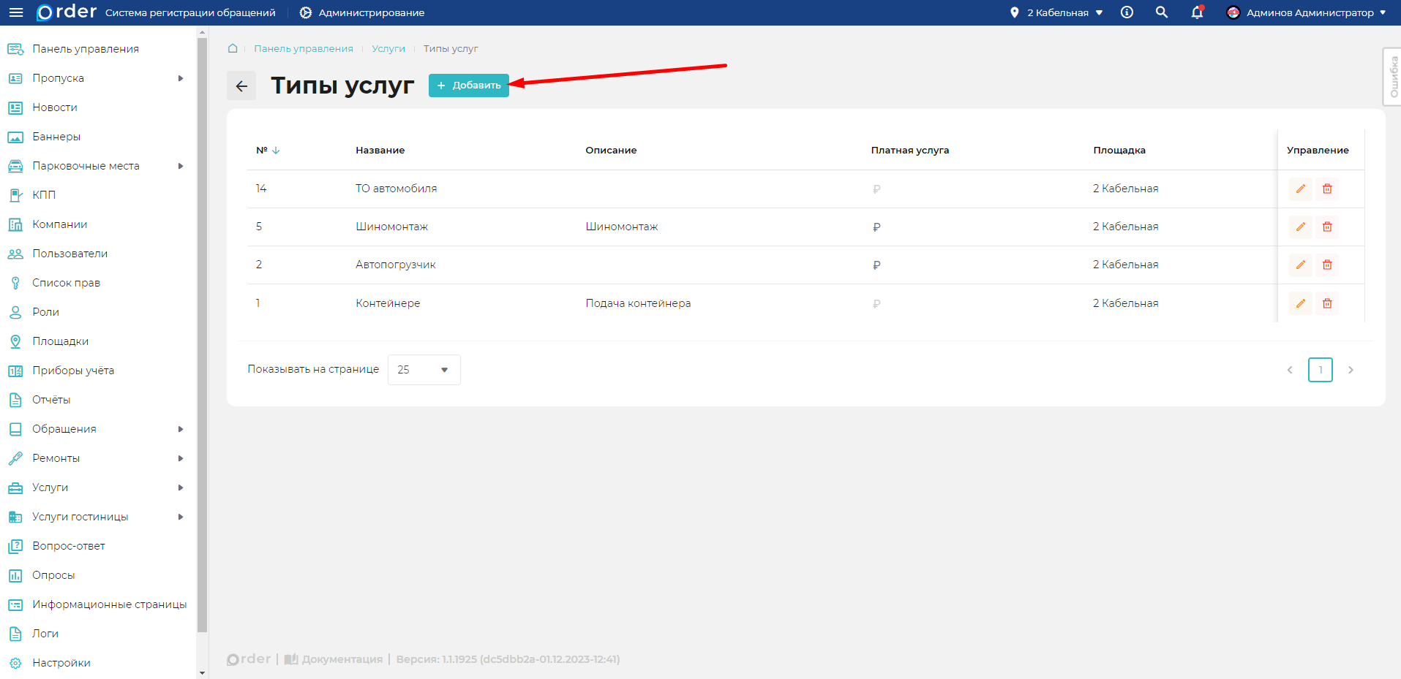Edit the Контейнере service type
Image resolution: width=1401 pixels, height=679 pixels.
[1300, 303]
